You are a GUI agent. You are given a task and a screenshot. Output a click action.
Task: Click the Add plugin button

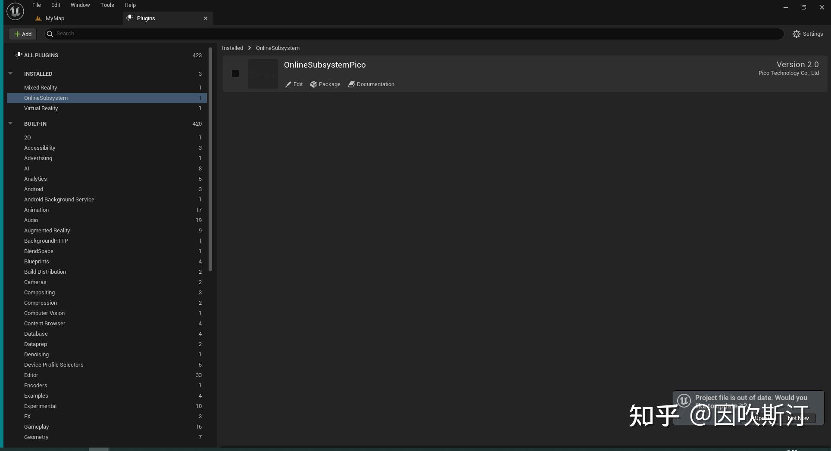pos(22,34)
